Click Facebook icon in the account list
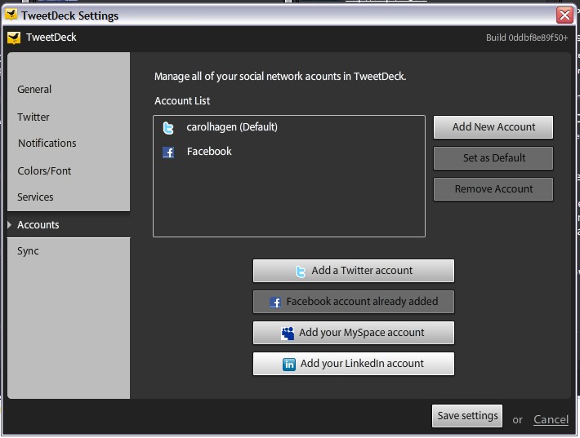Image resolution: width=580 pixels, height=438 pixels. click(168, 153)
